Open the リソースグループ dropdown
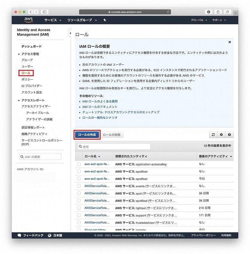The image size is (250, 254). point(82,20)
